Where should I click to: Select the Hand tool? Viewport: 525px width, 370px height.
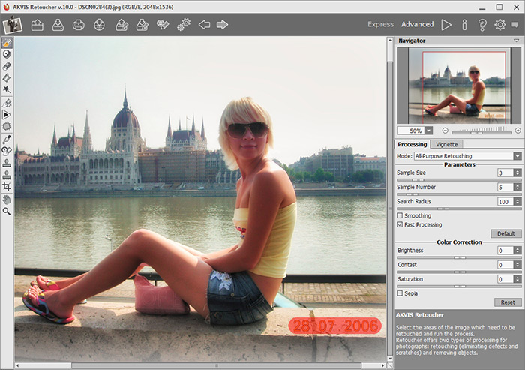click(x=7, y=200)
